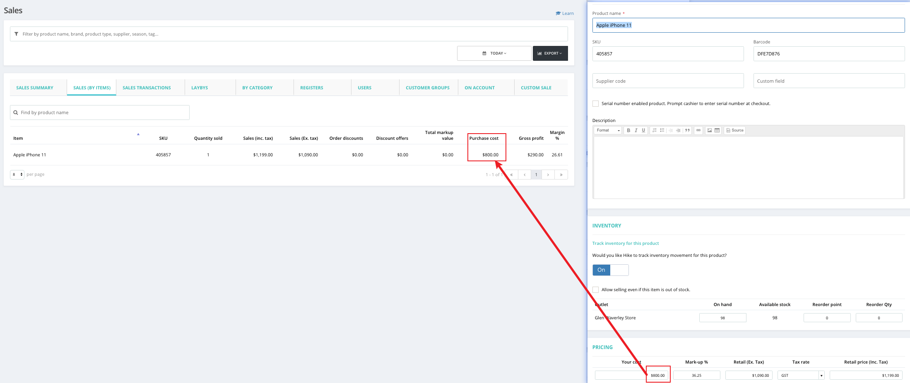This screenshot has width=910, height=383.
Task: Click the Custom field input
Action: point(829,81)
